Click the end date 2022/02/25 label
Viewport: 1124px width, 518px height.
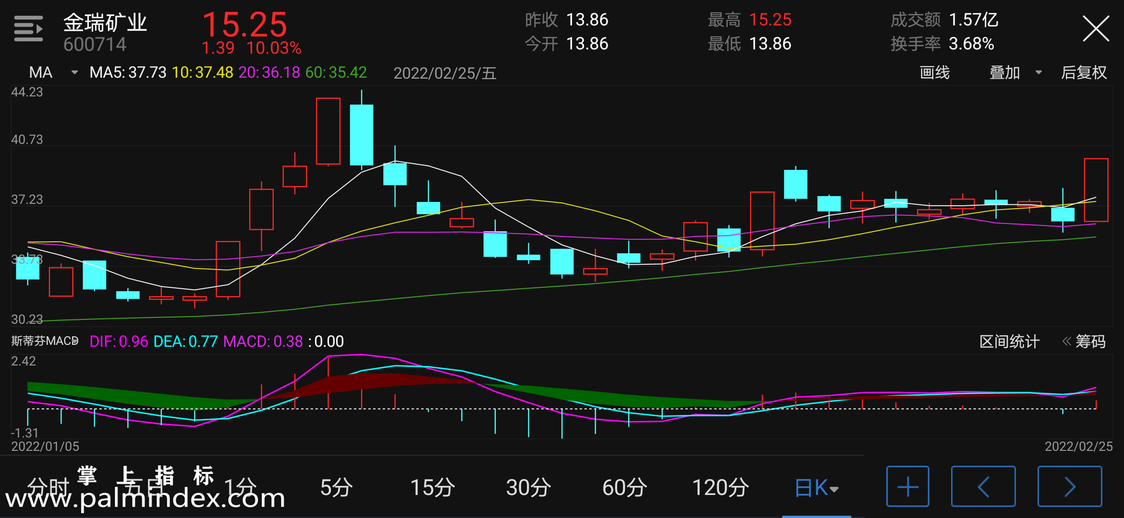point(1078,447)
